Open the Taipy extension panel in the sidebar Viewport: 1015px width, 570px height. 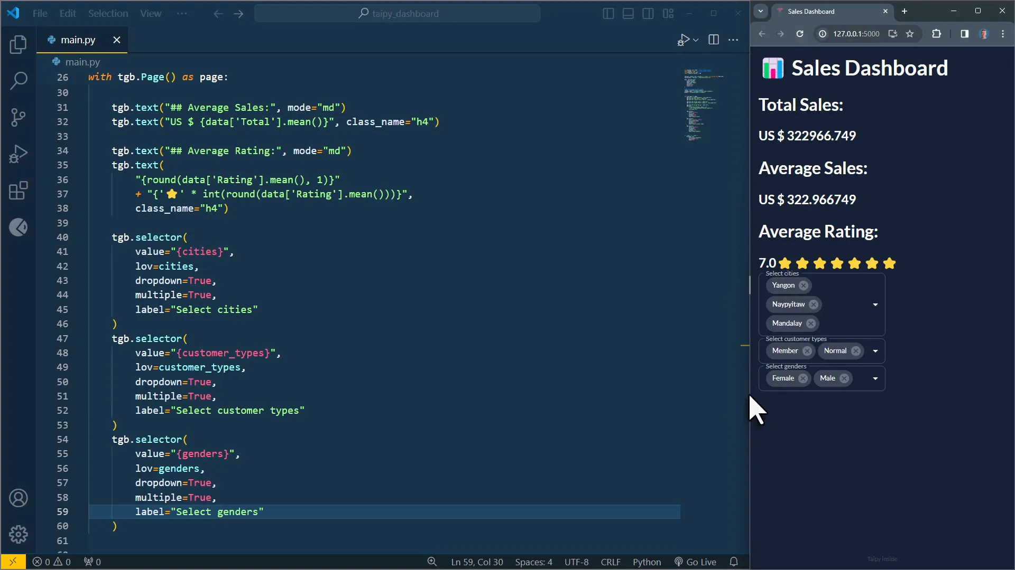coord(19,227)
